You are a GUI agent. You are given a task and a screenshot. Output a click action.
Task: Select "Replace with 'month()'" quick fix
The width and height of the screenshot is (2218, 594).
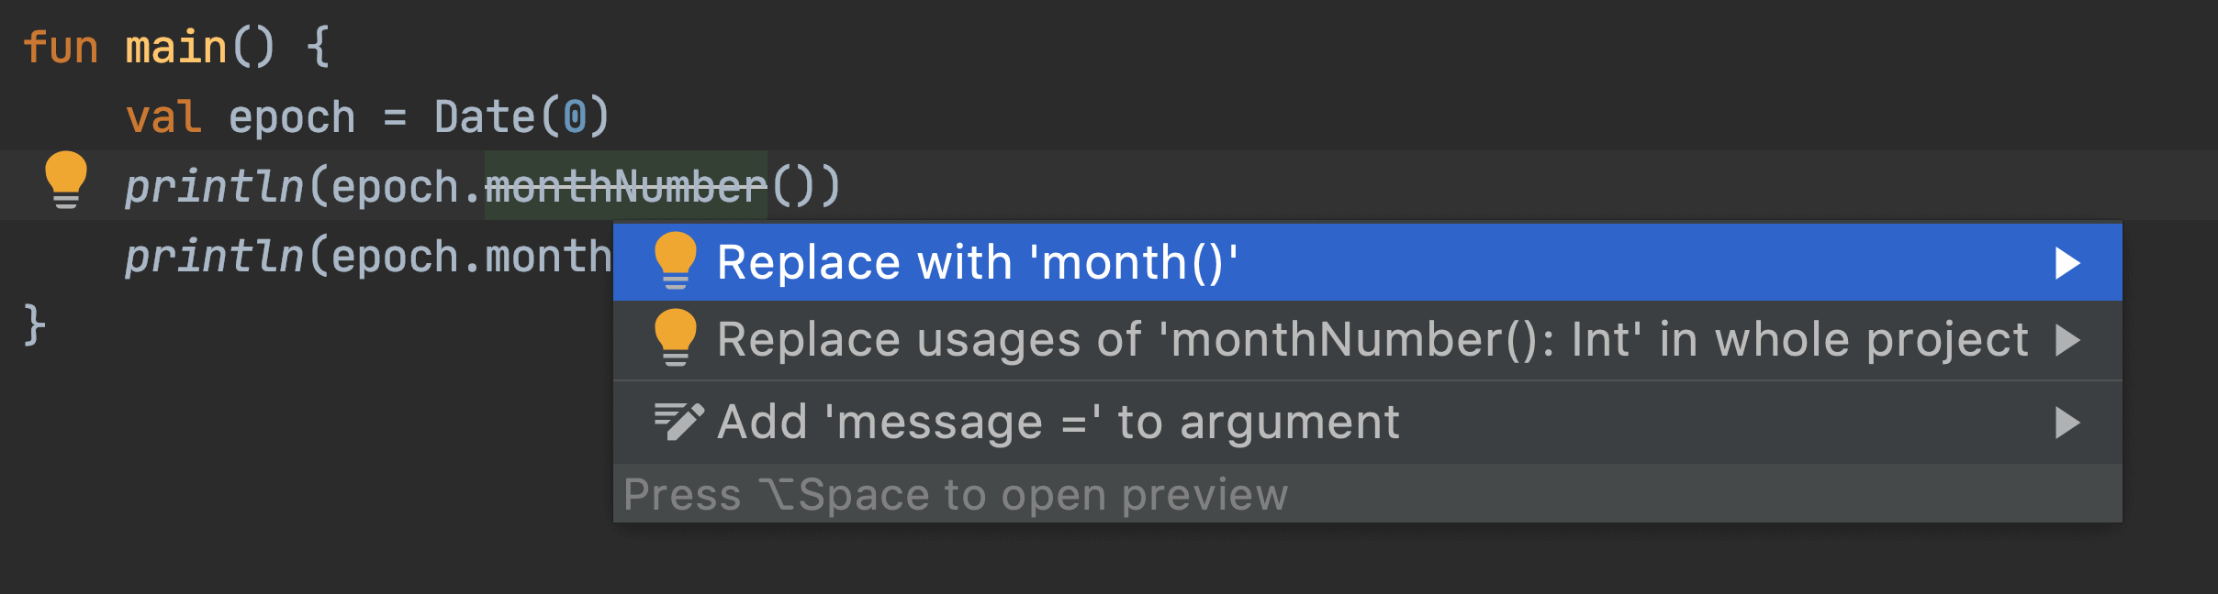[1367, 262]
